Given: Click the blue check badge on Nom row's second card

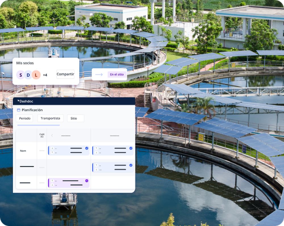Looking at the screenshot, I should pyautogui.click(x=131, y=148).
